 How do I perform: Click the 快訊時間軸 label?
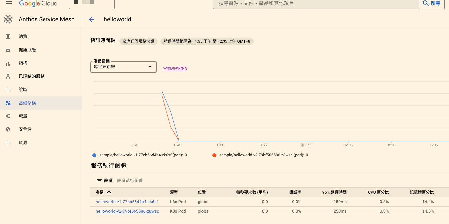click(103, 40)
